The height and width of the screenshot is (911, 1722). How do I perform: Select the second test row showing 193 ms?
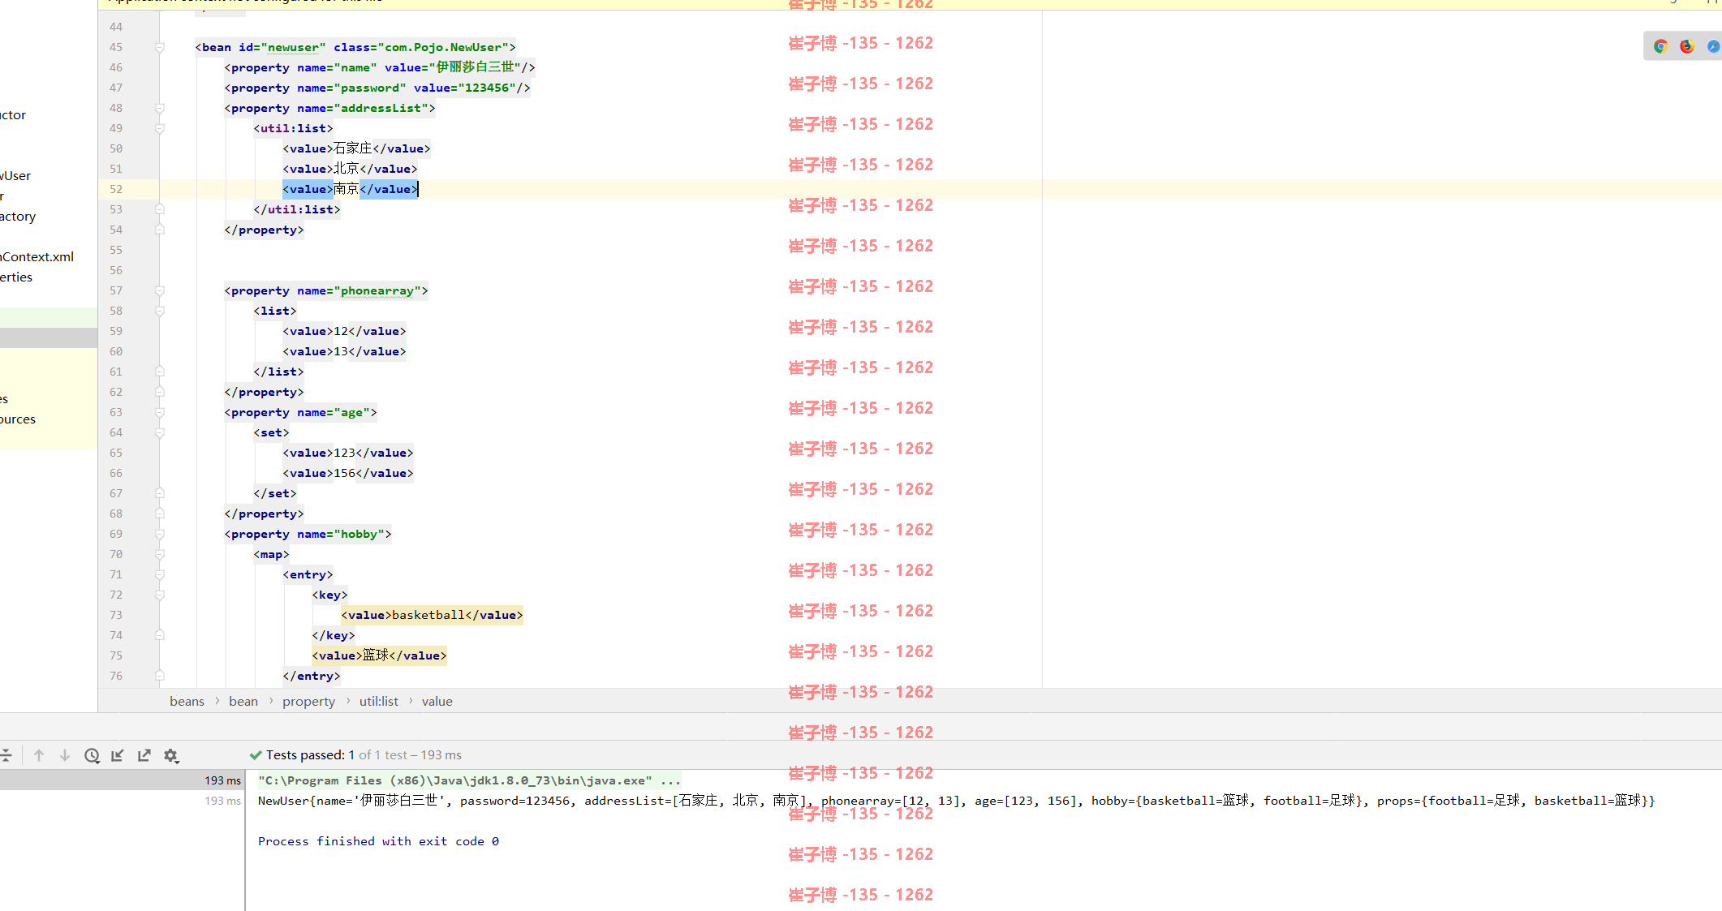point(122,801)
